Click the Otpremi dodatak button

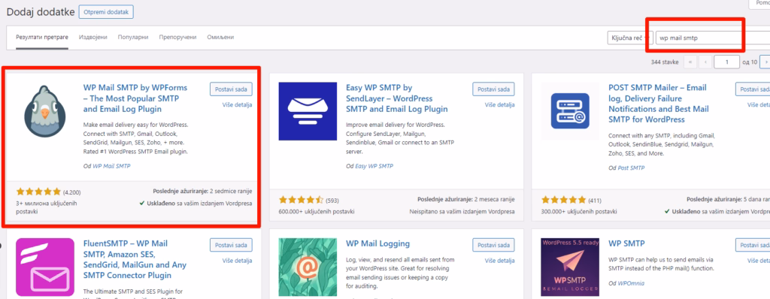tap(106, 12)
